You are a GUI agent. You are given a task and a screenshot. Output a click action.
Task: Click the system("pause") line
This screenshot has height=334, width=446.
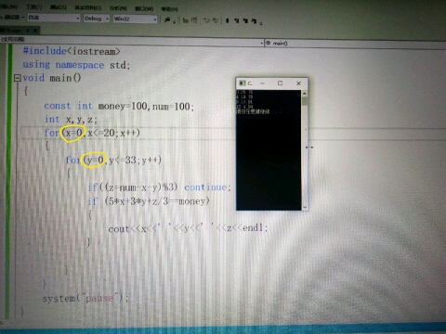85,298
